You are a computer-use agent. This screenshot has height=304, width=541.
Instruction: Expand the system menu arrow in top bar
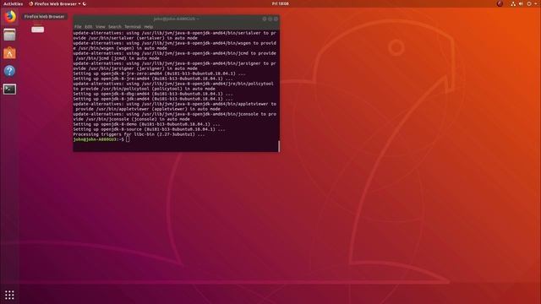tap(536, 3)
